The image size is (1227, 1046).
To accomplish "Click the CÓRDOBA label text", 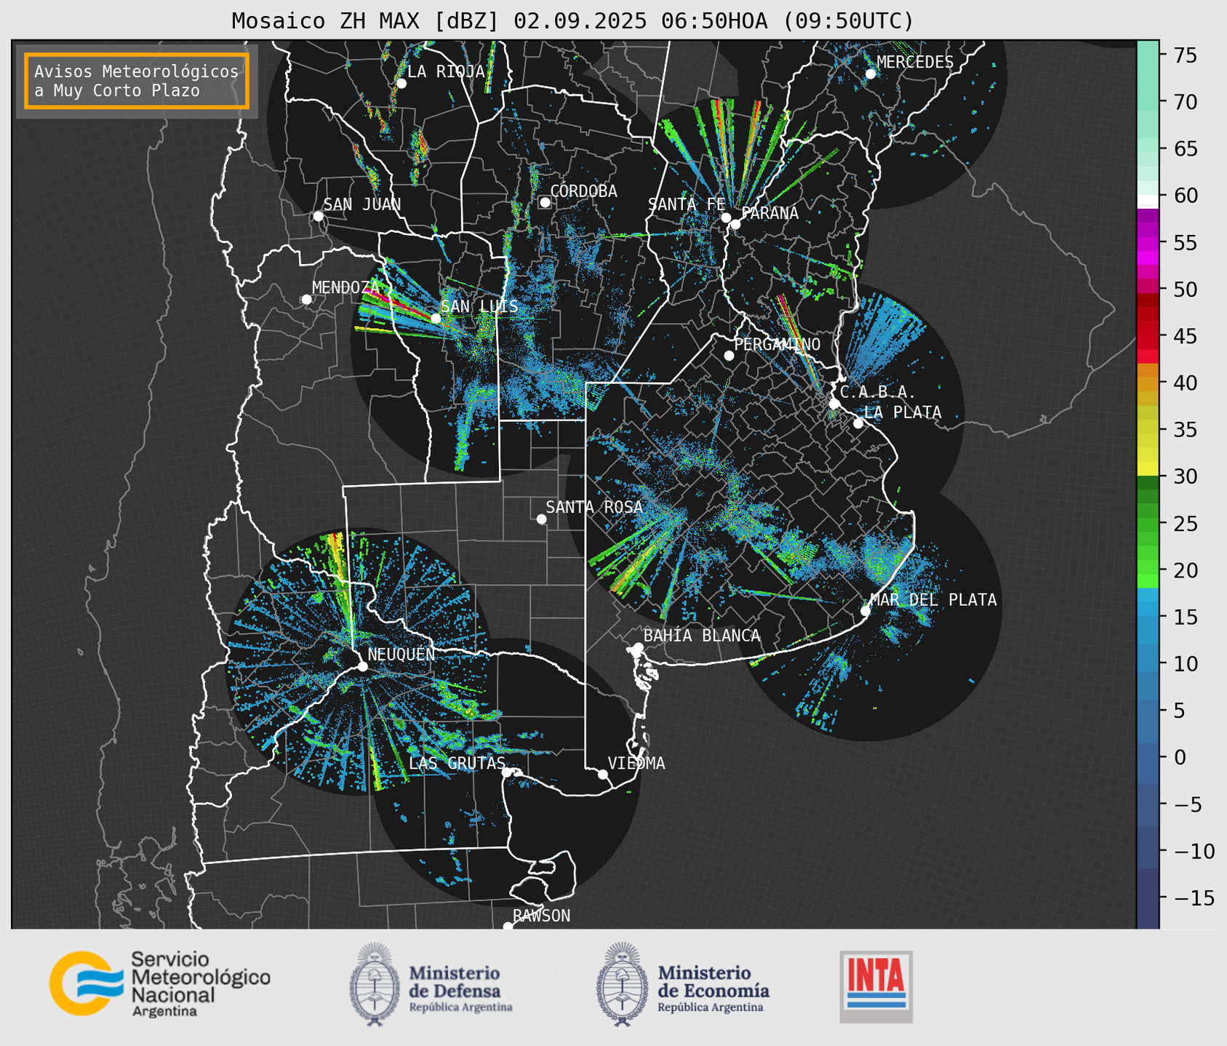I will (x=583, y=191).
